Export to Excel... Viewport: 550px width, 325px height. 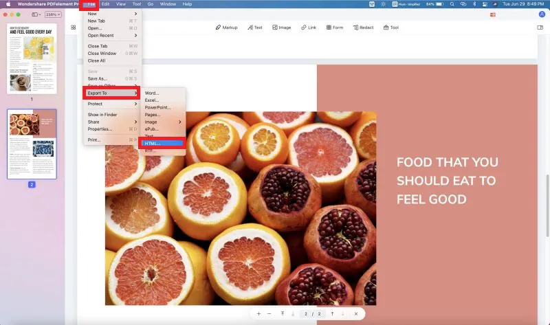163,100
